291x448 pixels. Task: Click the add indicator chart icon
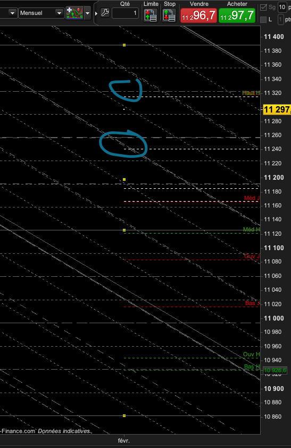pyautogui.click(x=74, y=13)
